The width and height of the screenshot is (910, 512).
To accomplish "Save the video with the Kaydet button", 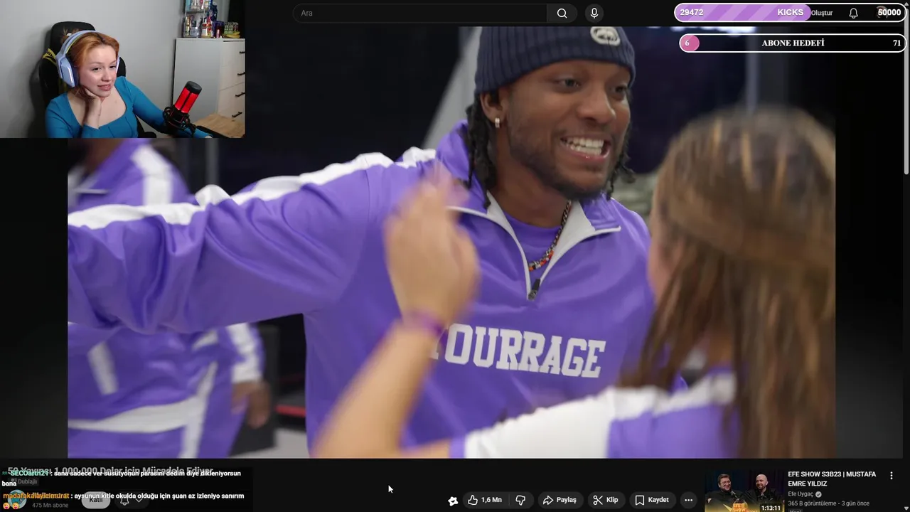I will 651,500.
